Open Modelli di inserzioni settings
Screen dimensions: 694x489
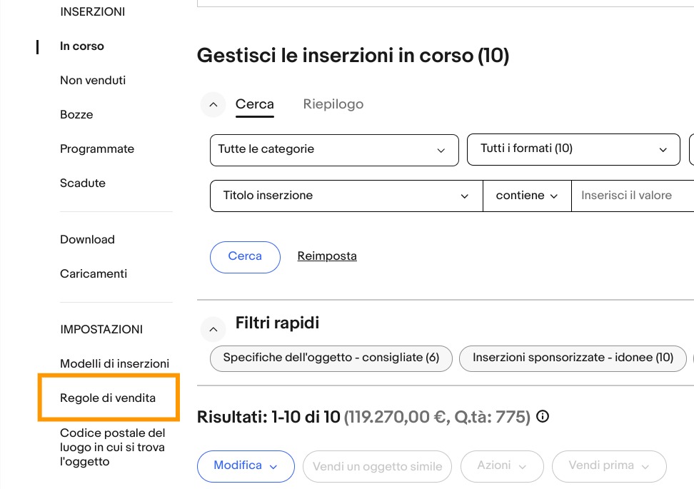pos(115,363)
